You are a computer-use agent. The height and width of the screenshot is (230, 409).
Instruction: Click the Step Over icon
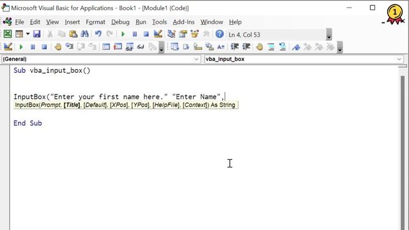[x=81, y=47]
